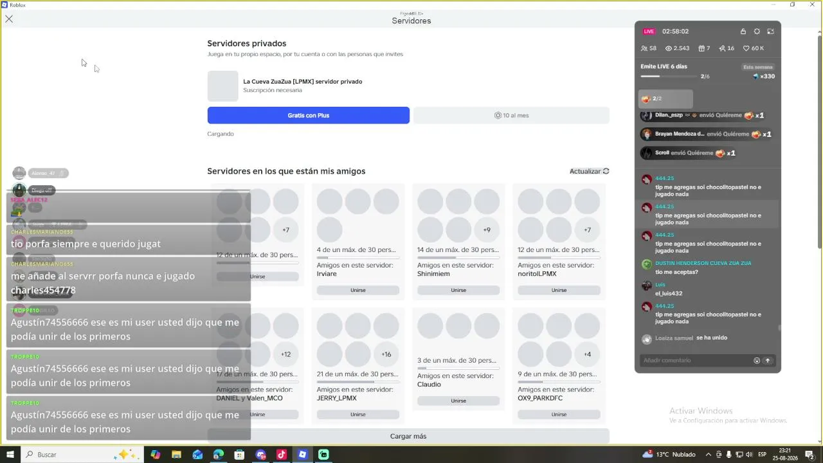Click the network icon in the system tray
This screenshot has width=823, height=463.
pos(739,455)
